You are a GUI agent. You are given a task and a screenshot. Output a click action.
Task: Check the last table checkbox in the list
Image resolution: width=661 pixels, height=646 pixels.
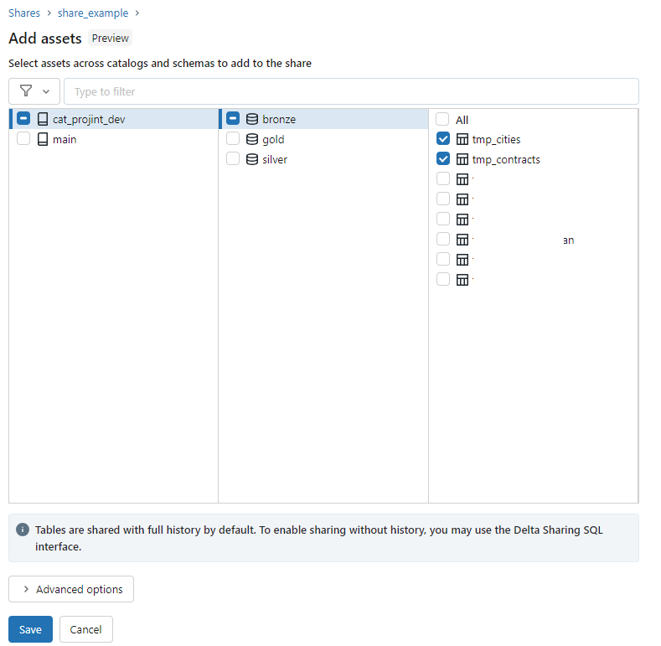[443, 279]
